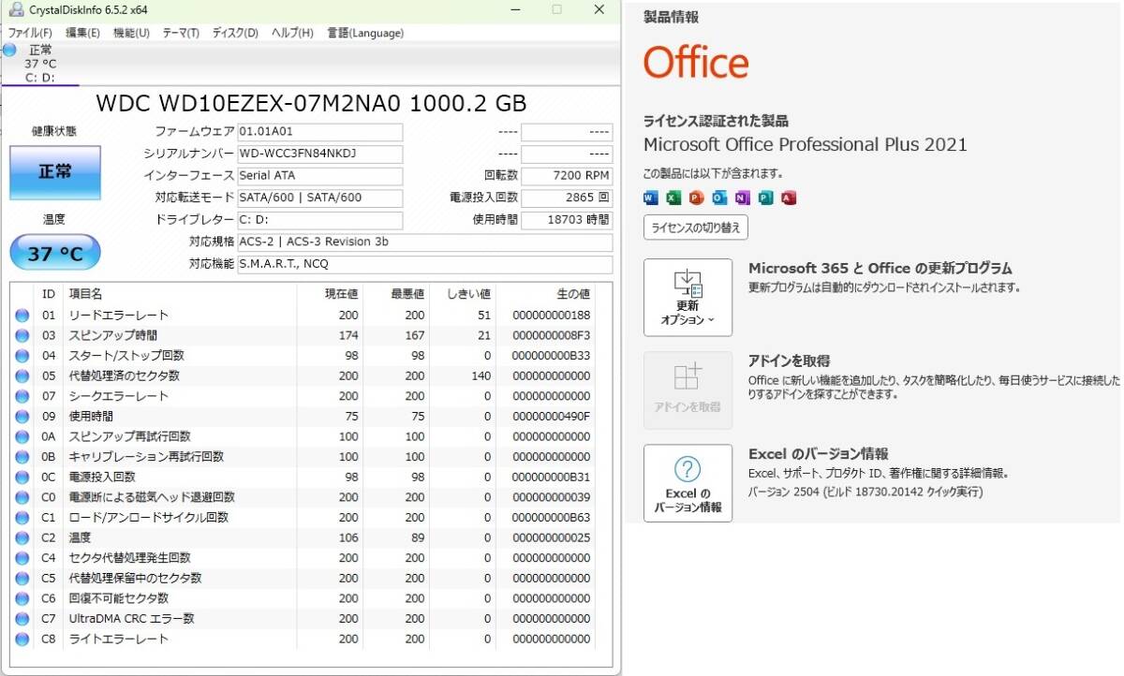Open the 機能(U) menu

click(x=131, y=33)
